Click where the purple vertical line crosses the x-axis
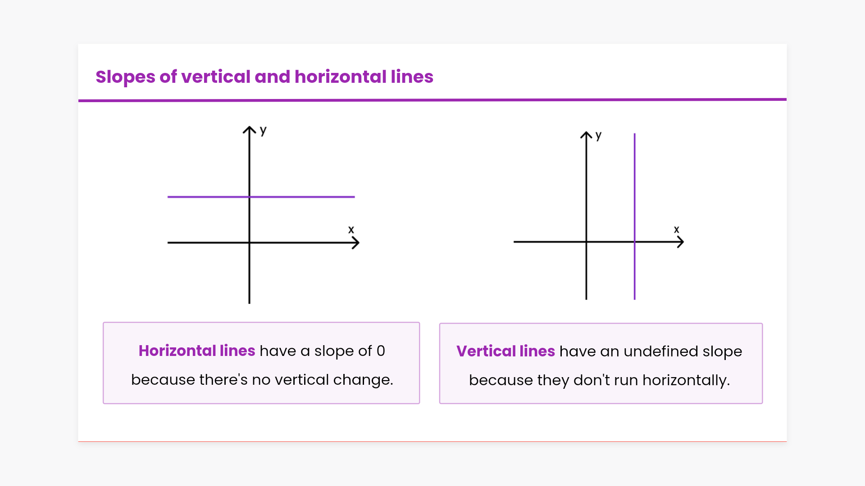This screenshot has width=865, height=486. click(634, 242)
